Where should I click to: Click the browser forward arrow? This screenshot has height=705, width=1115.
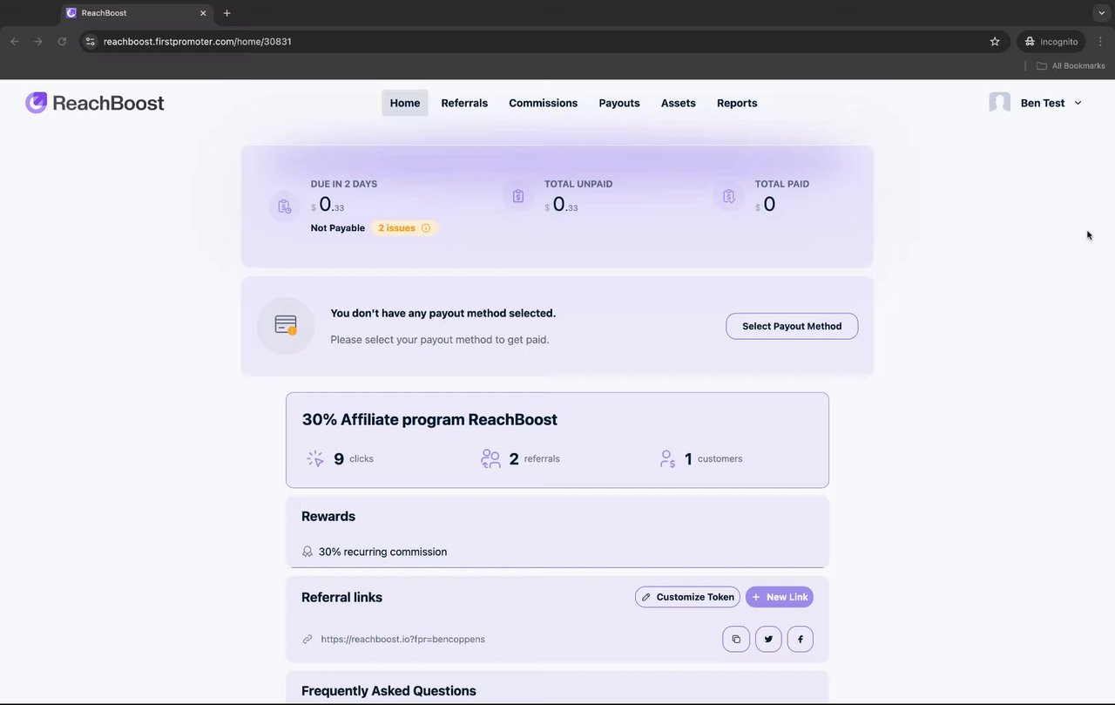pyautogui.click(x=37, y=41)
